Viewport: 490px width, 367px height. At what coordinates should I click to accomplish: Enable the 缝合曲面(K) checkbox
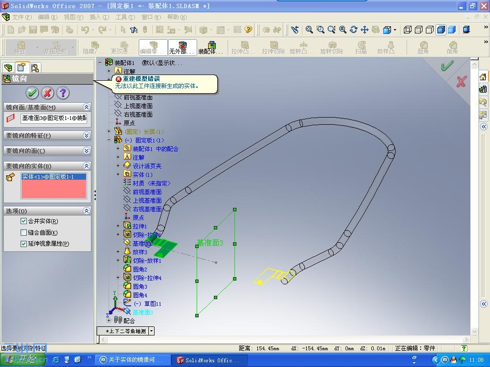(x=23, y=232)
